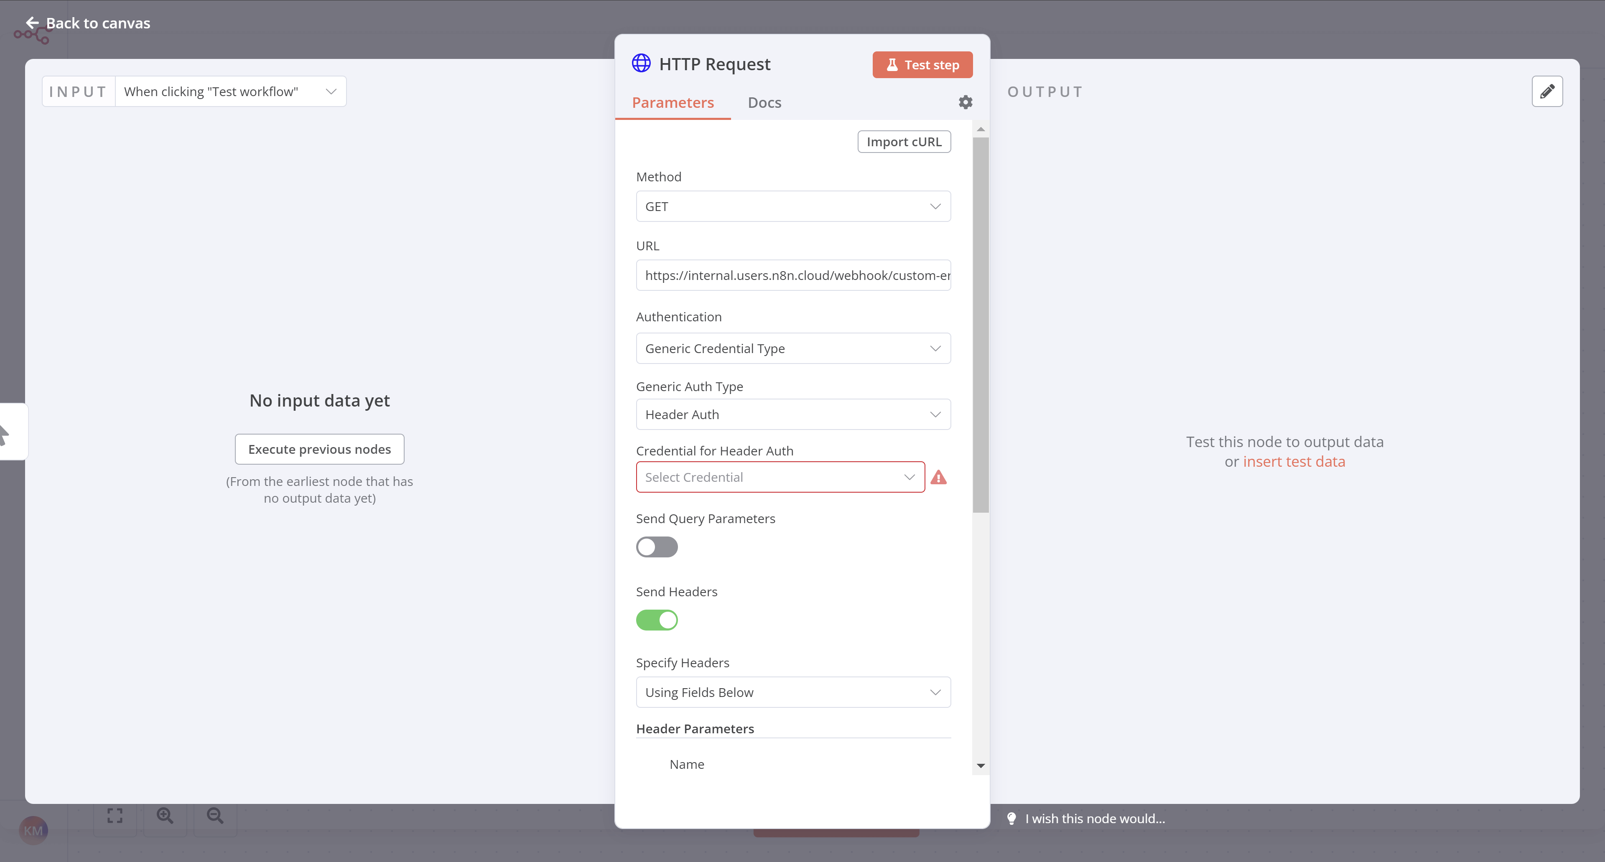The width and height of the screenshot is (1605, 862).
Task: Enable Send Query Parameters
Action: (x=657, y=547)
